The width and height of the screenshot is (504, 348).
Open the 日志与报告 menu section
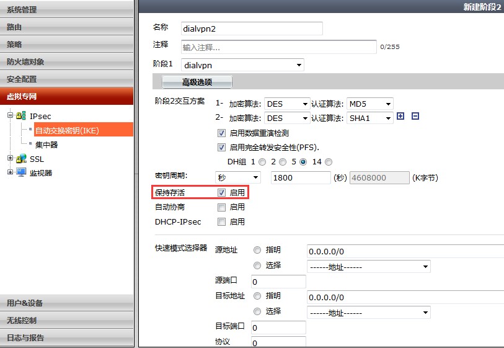point(66,338)
